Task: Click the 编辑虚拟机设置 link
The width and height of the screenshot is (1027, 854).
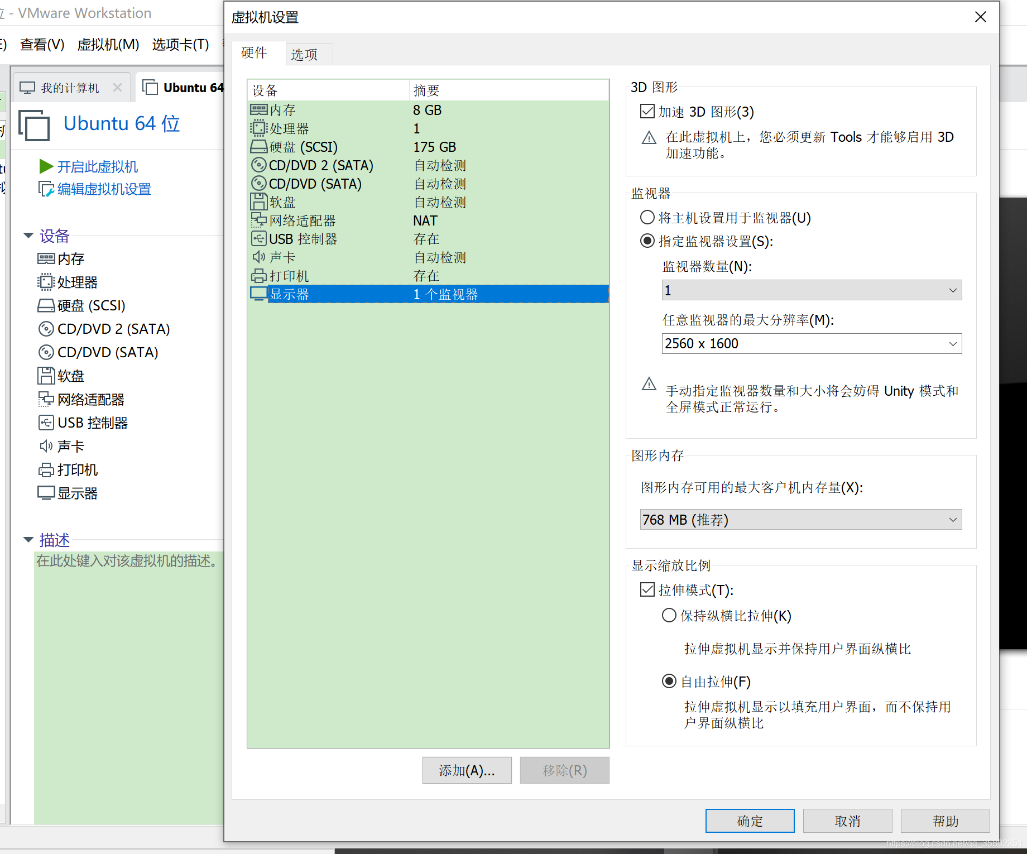Action: point(104,189)
